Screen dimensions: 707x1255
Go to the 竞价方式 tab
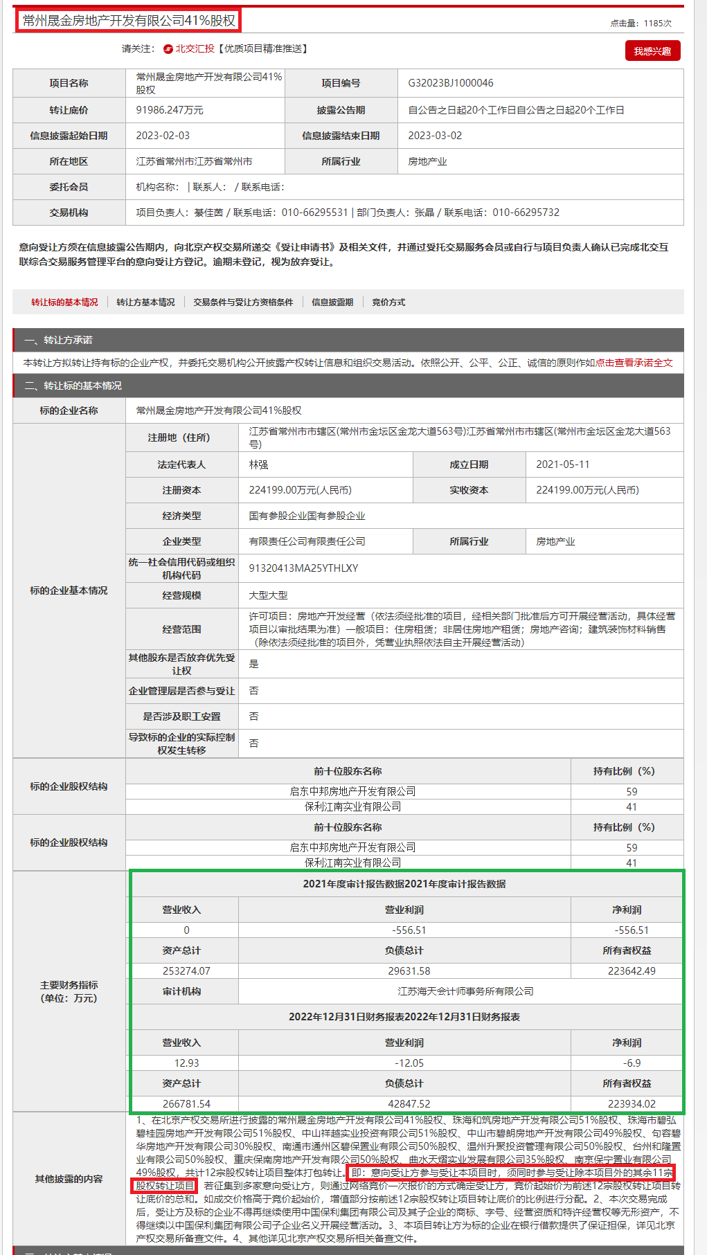tap(388, 303)
